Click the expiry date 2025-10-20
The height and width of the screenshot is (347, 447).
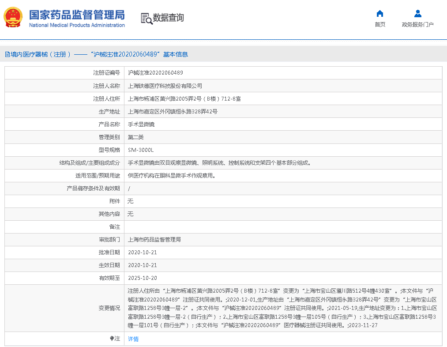click(142, 278)
